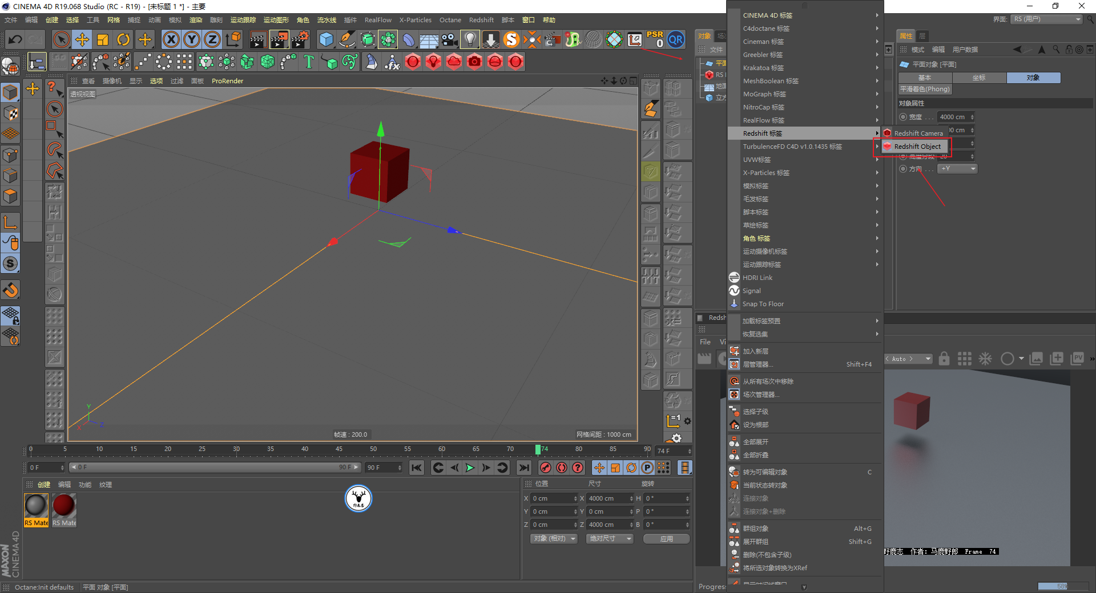Image resolution: width=1096 pixels, height=593 pixels.
Task: Open the 方向 +Y dropdown
Action: click(958, 169)
